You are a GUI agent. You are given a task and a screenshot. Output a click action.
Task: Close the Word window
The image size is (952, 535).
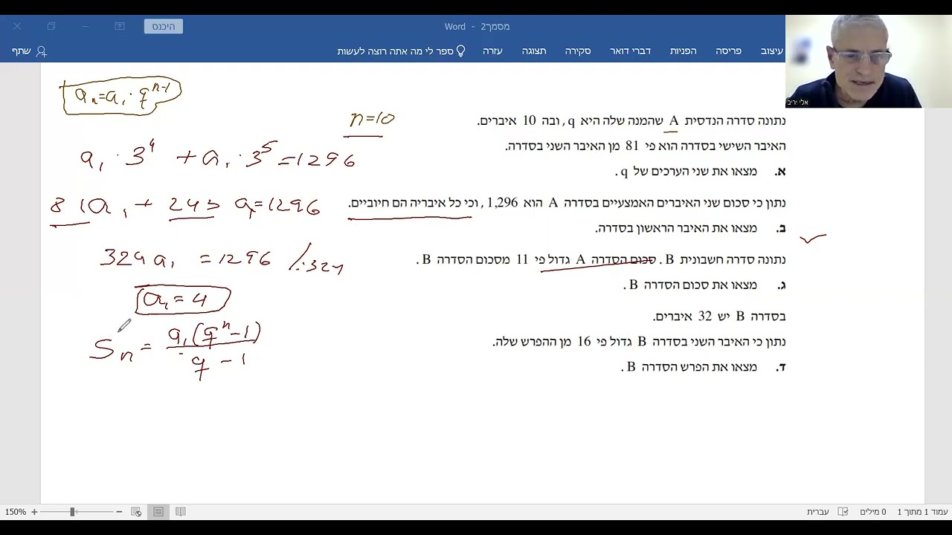[16, 26]
